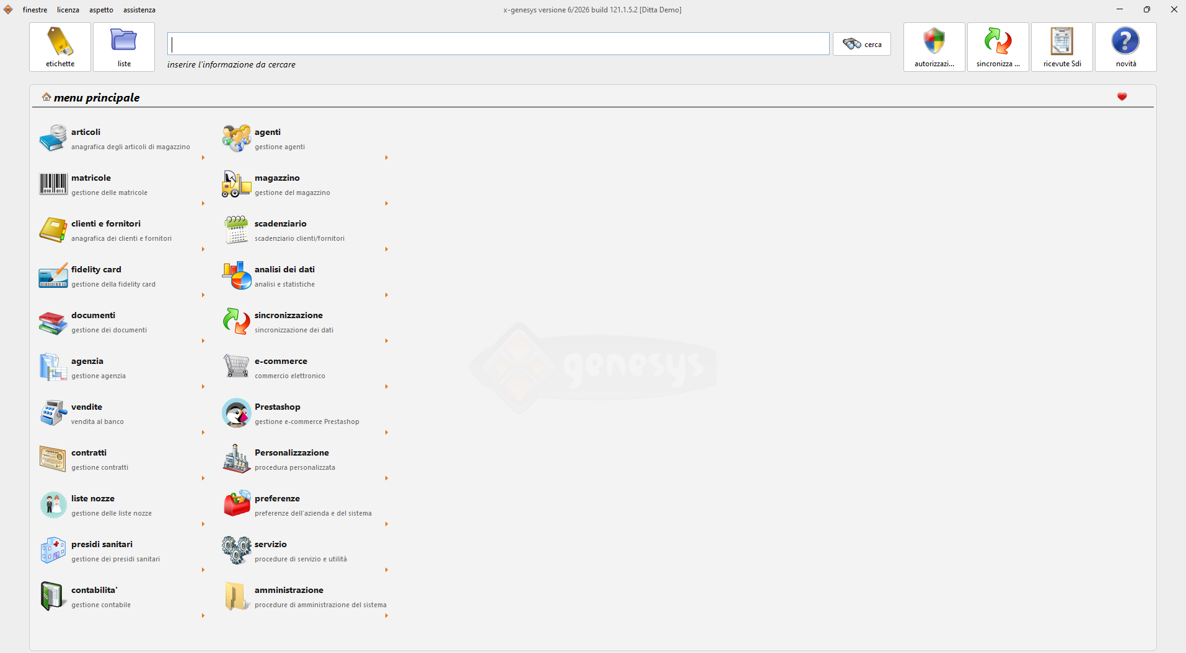Start sincronizza from top toolbar

click(x=998, y=47)
